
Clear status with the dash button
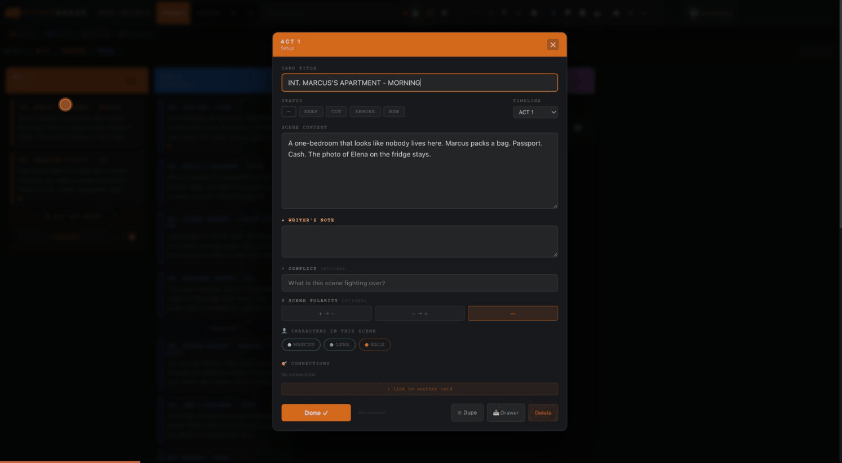[x=289, y=111]
